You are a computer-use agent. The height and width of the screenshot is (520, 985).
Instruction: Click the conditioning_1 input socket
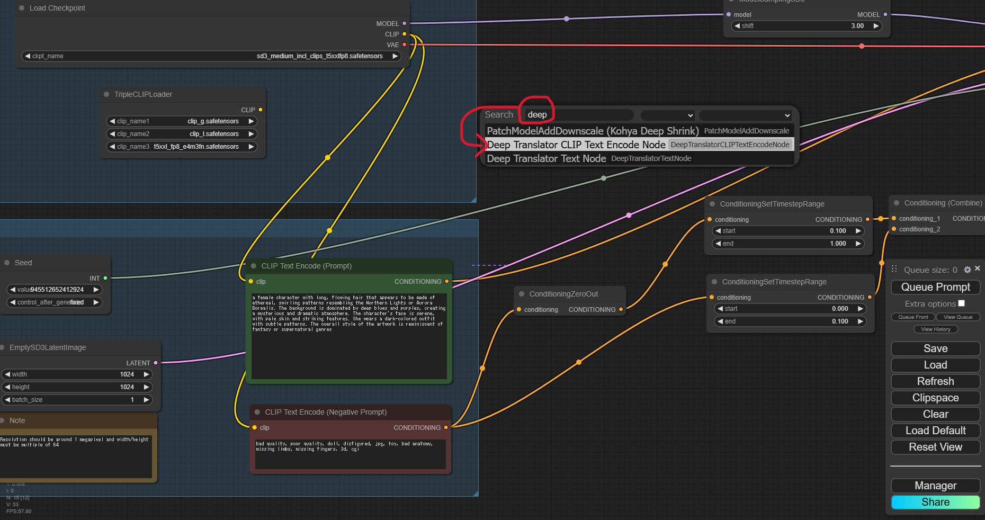click(x=894, y=218)
